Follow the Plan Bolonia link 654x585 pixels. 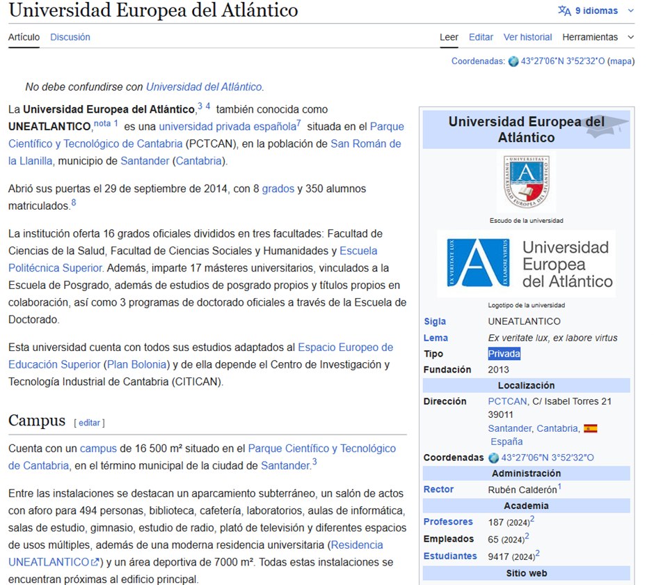click(x=137, y=364)
